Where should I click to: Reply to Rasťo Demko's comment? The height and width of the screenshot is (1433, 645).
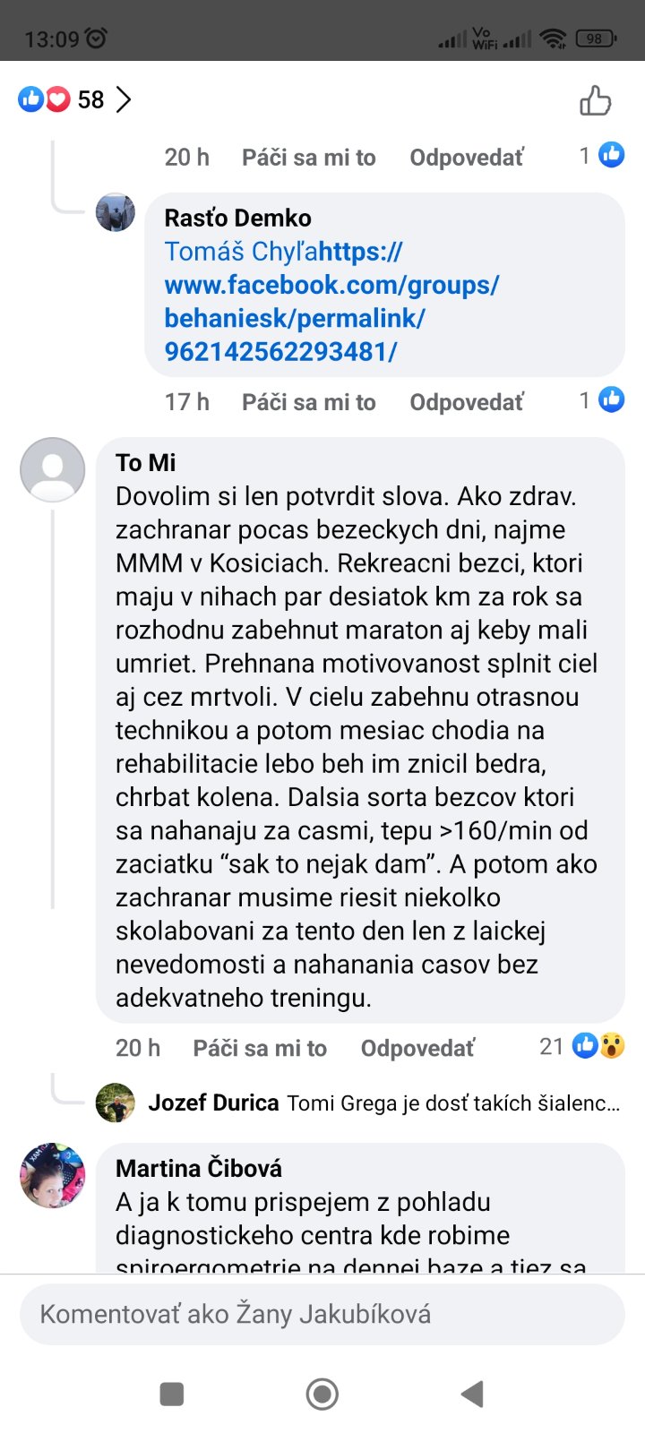click(x=466, y=402)
